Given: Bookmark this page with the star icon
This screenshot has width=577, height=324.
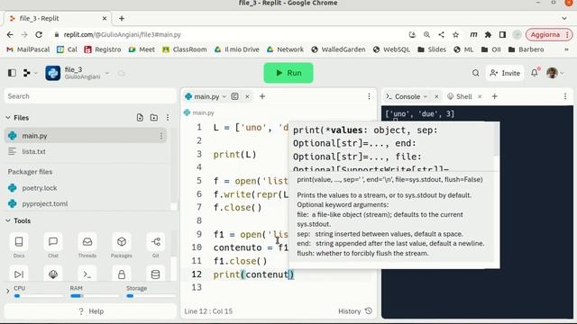Looking at the screenshot, I should [x=455, y=34].
